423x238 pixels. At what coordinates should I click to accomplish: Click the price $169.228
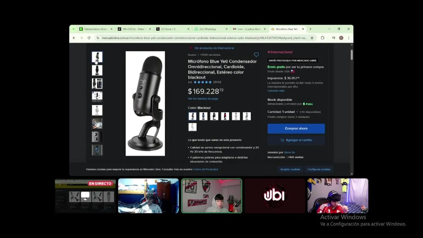[206, 91]
